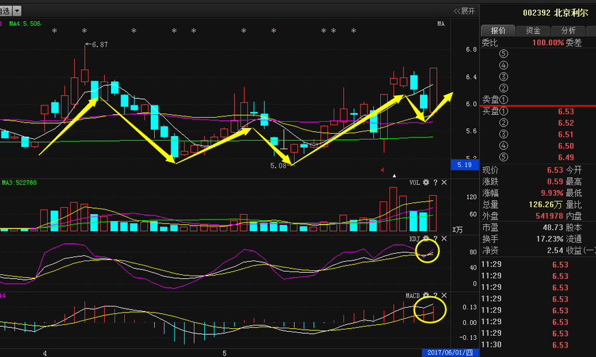
Task: Click the 换手 value 17.23%
Action: 549,239
